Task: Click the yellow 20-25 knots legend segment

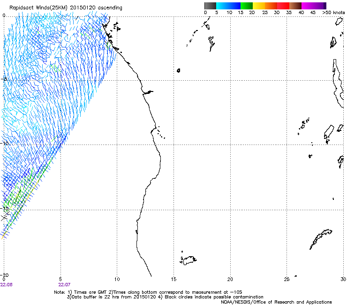Action: (259, 6)
